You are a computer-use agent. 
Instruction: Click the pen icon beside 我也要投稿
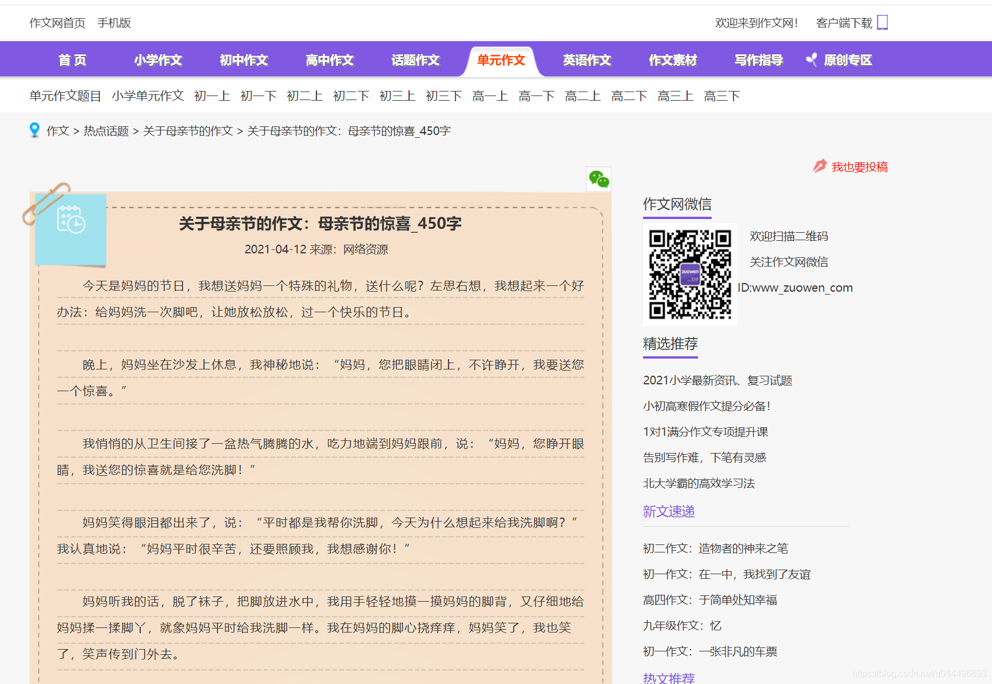click(x=820, y=166)
